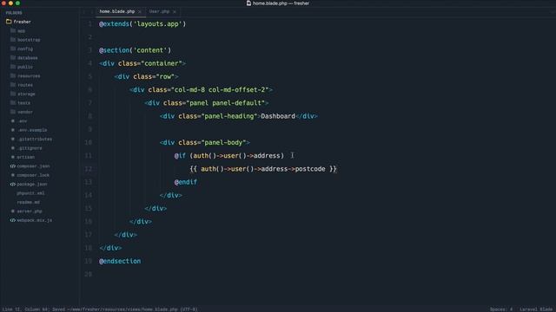Image resolution: width=556 pixels, height=312 pixels.
Task: Click the Line and Column status text
Action: point(25,309)
